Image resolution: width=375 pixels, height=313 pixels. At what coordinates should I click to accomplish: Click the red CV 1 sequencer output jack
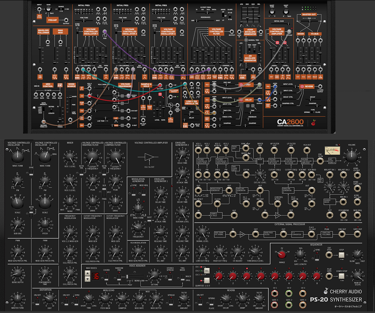click(x=275, y=294)
